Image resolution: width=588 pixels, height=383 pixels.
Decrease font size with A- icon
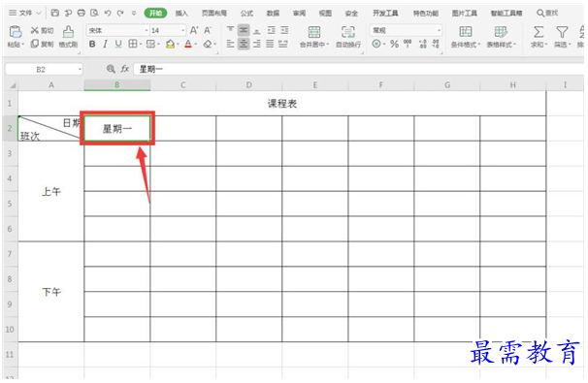[x=208, y=30]
